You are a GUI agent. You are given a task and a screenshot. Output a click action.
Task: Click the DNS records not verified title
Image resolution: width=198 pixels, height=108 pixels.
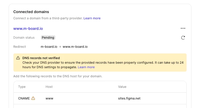point(41,58)
